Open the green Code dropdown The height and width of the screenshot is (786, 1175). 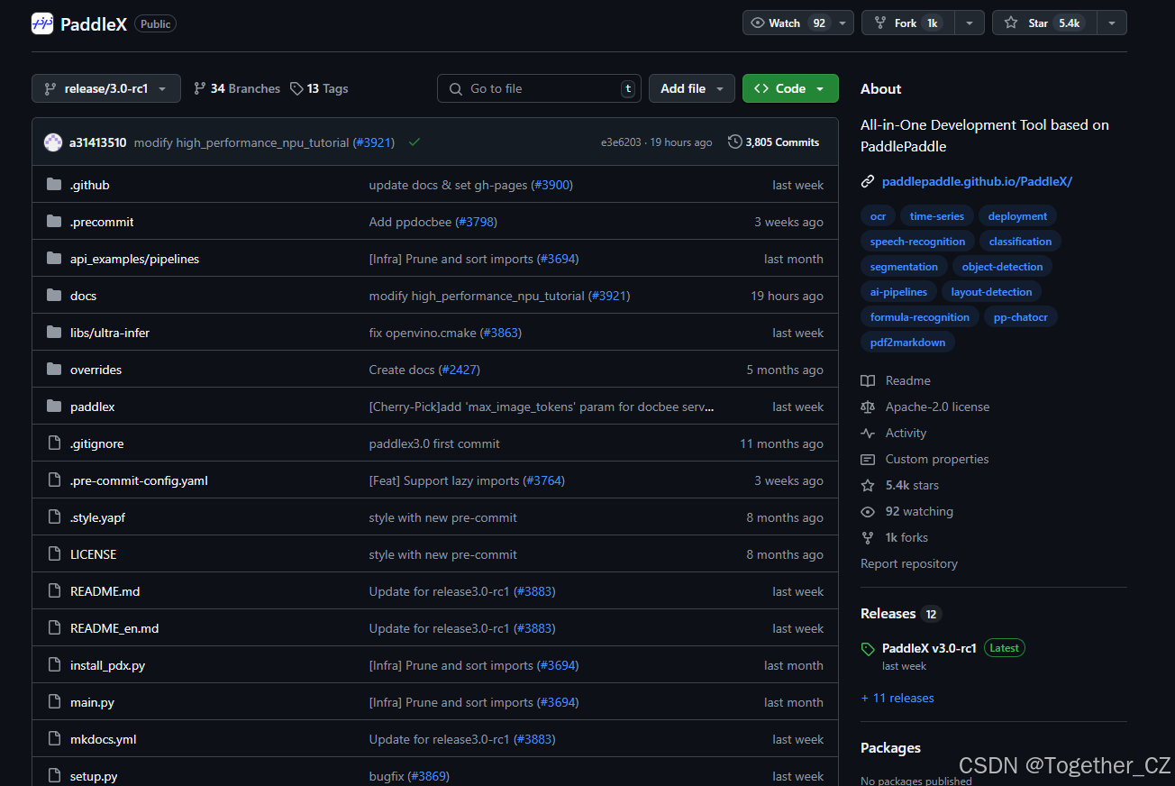coord(790,88)
